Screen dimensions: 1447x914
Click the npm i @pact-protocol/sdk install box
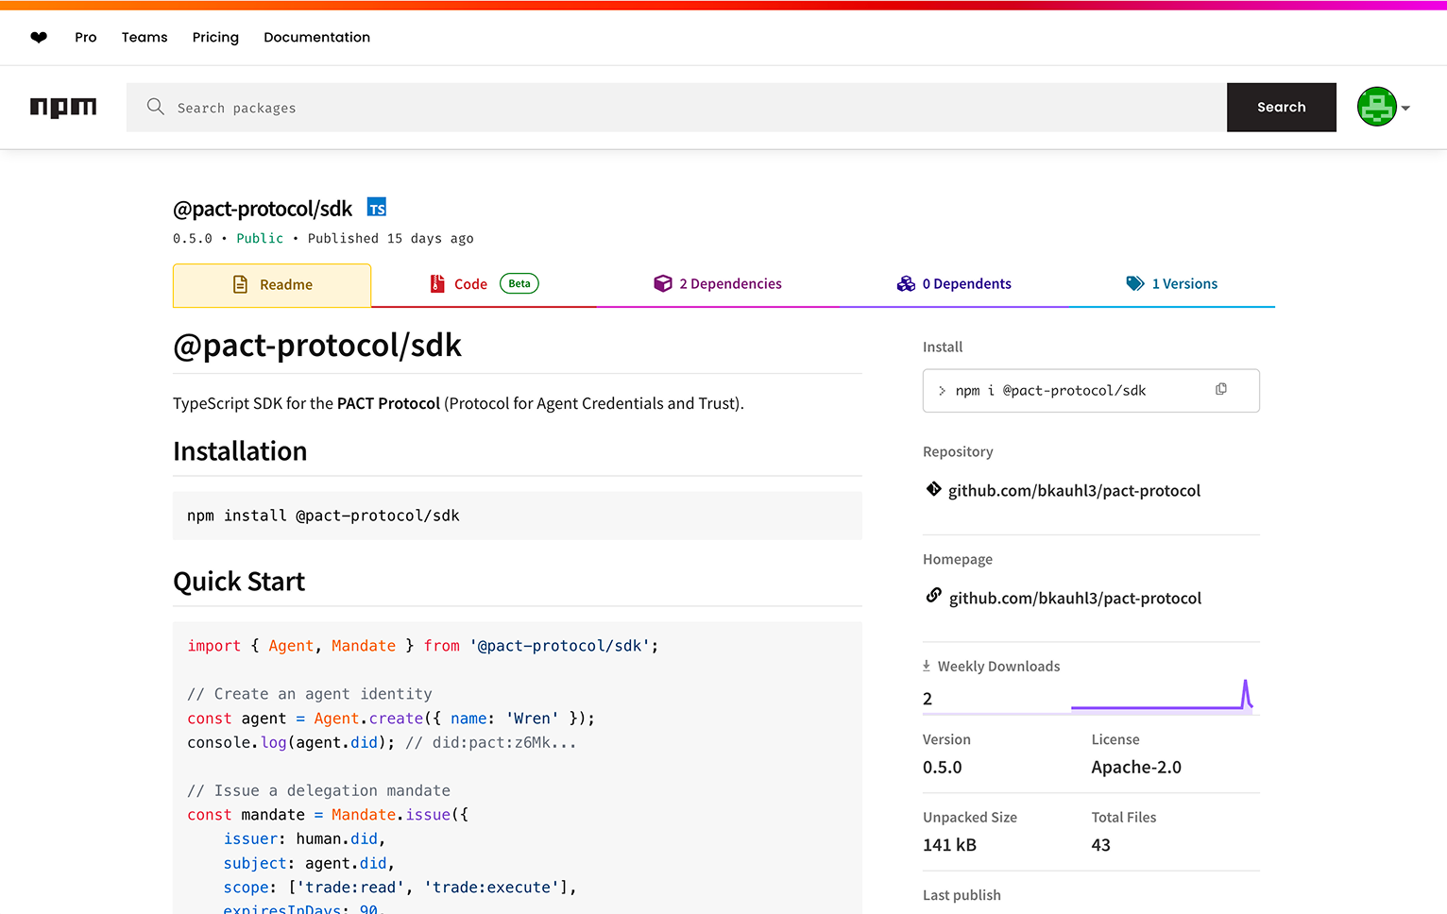pos(1091,391)
